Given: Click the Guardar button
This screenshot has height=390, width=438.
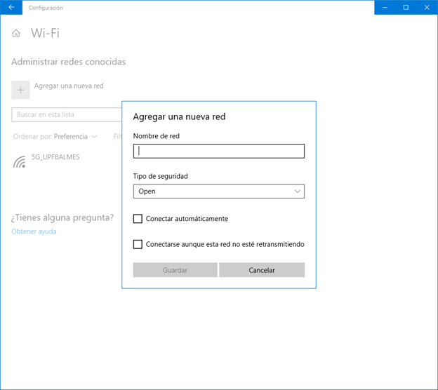Looking at the screenshot, I should click(175, 270).
